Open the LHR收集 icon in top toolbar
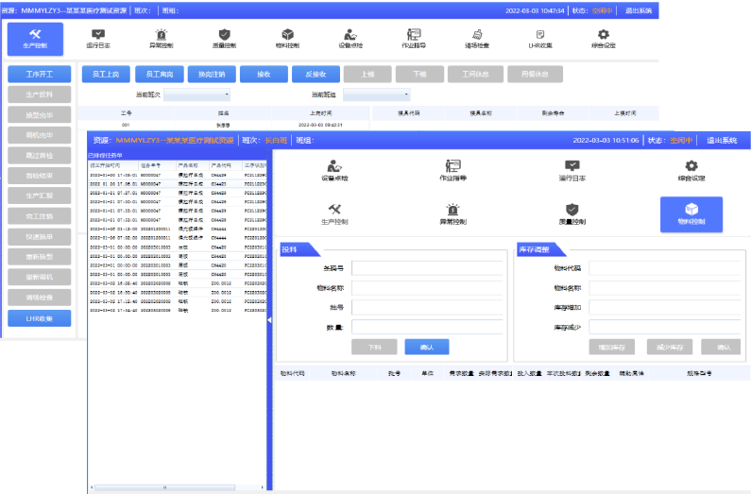751x494 pixels. (540, 38)
